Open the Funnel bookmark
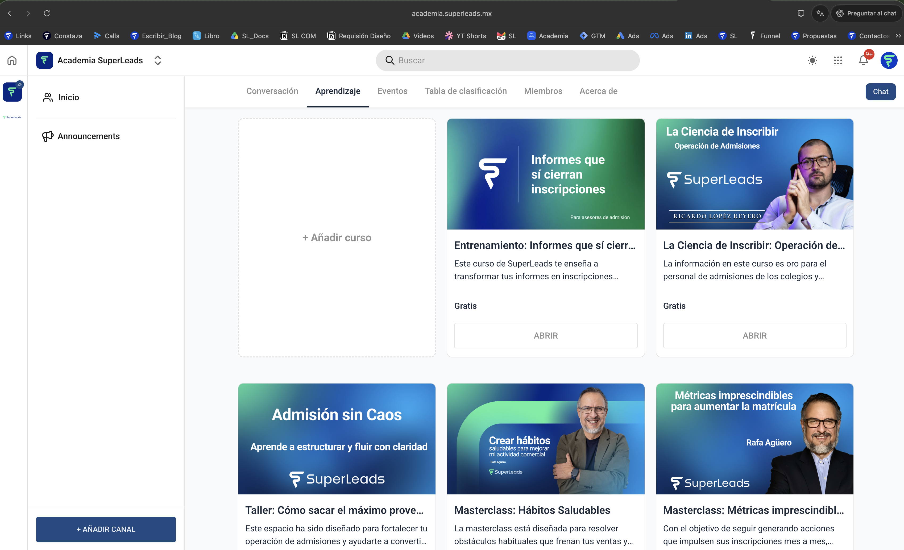 click(x=765, y=36)
